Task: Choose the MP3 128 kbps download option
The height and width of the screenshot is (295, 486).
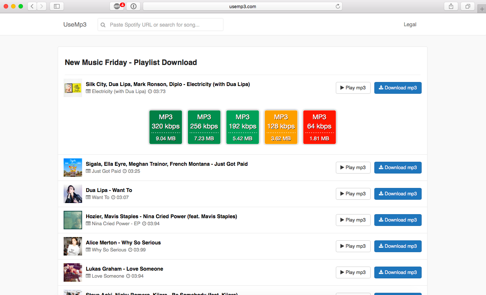Action: click(x=281, y=127)
